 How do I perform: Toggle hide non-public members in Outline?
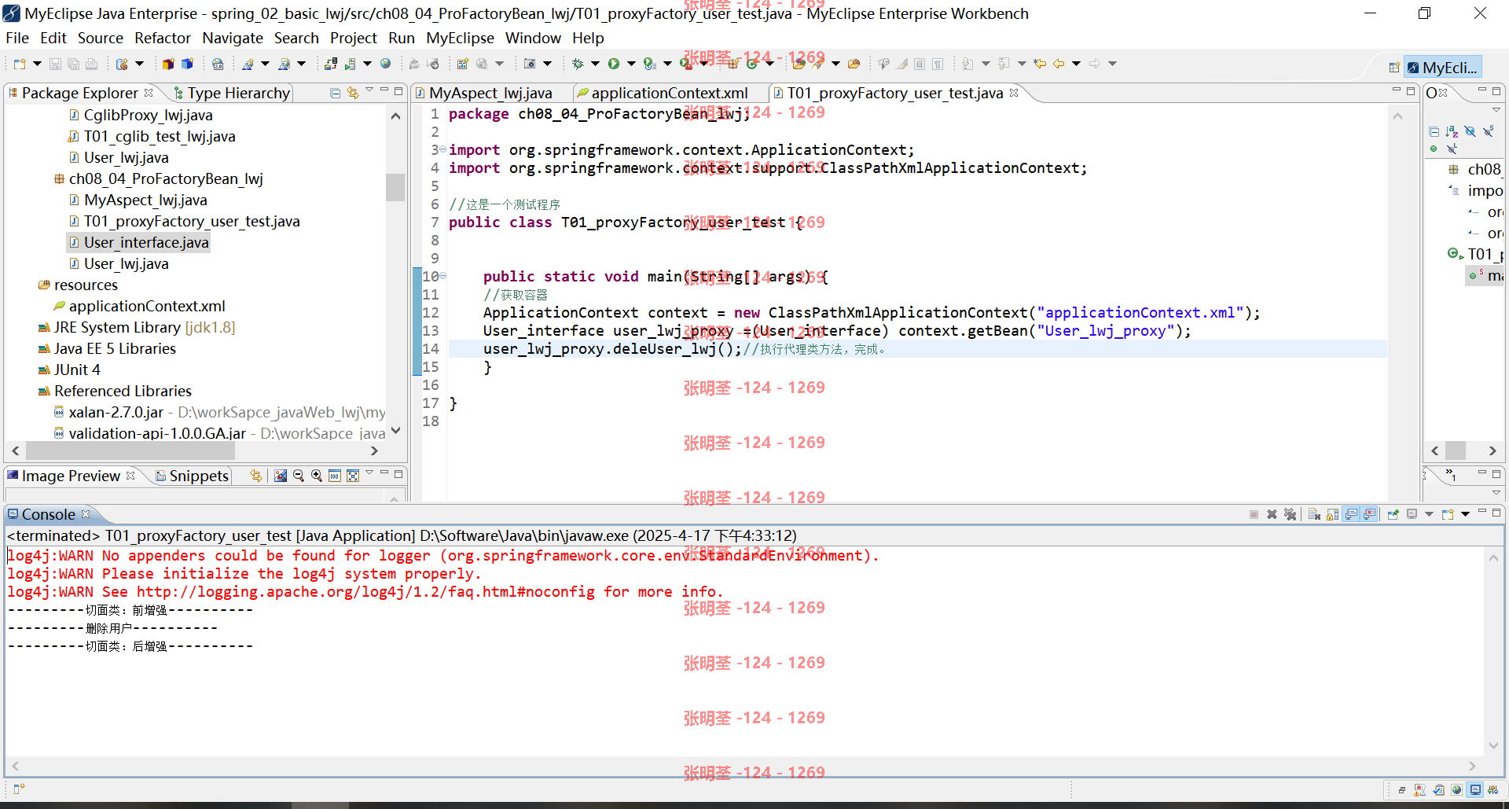(x=1434, y=149)
